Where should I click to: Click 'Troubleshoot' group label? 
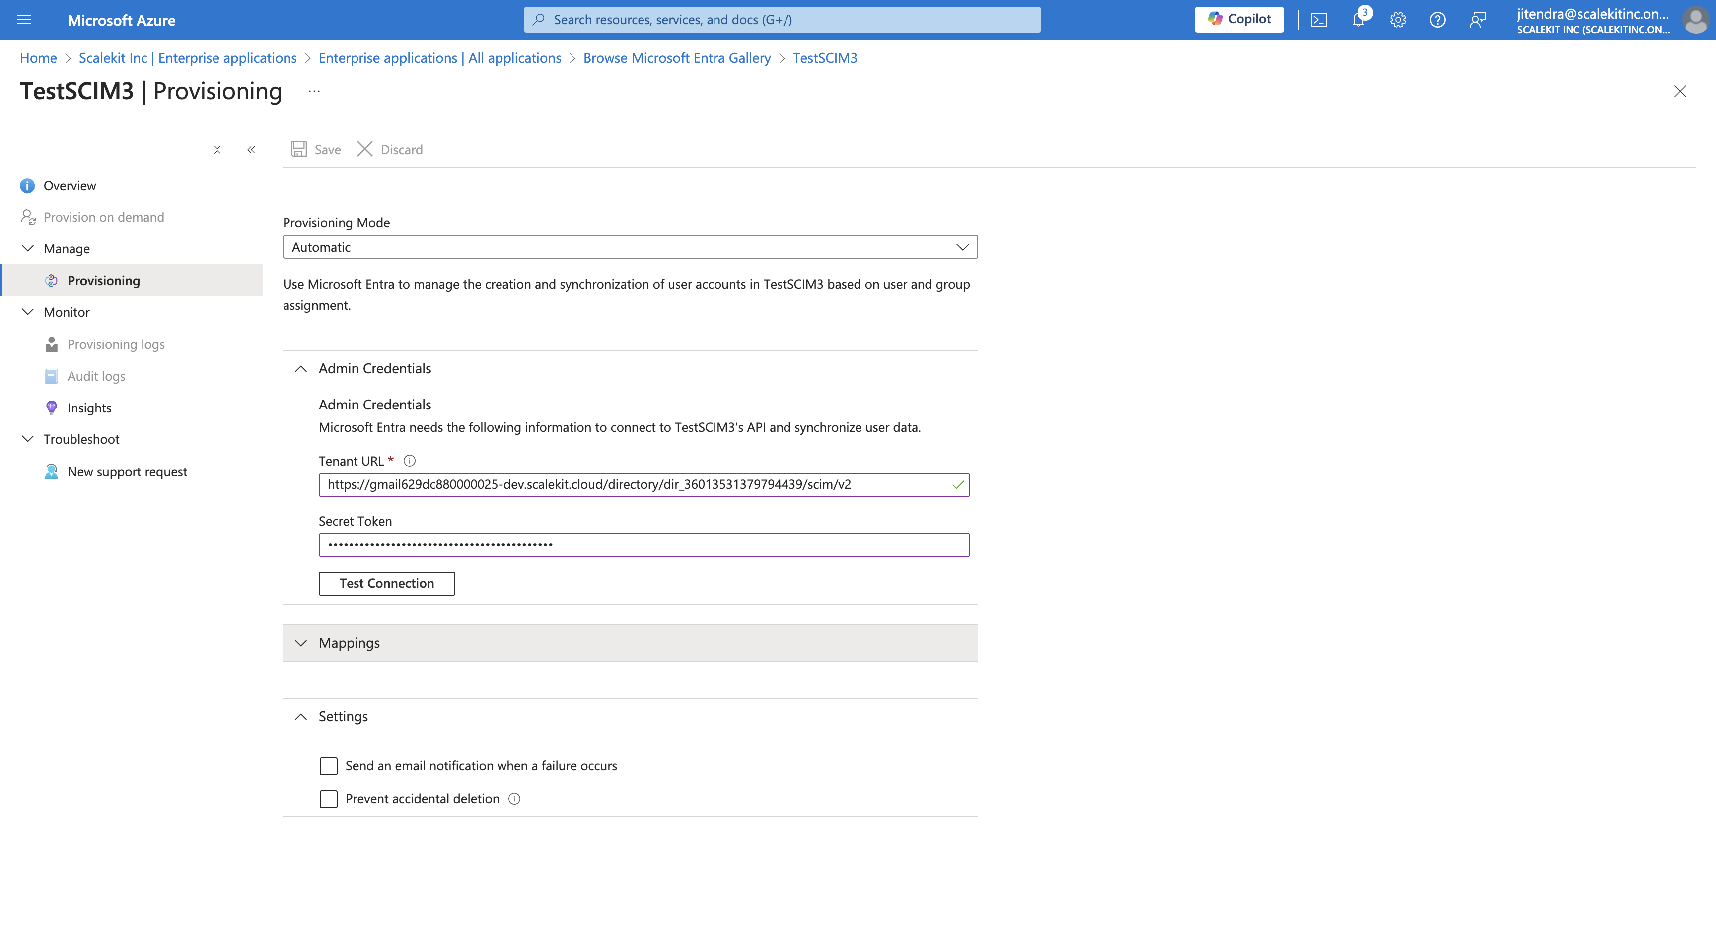point(81,439)
